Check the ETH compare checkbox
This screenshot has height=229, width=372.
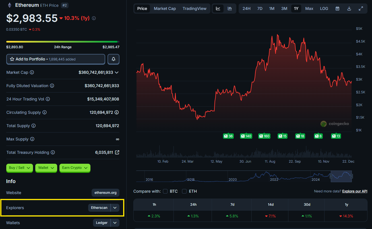(x=184, y=191)
